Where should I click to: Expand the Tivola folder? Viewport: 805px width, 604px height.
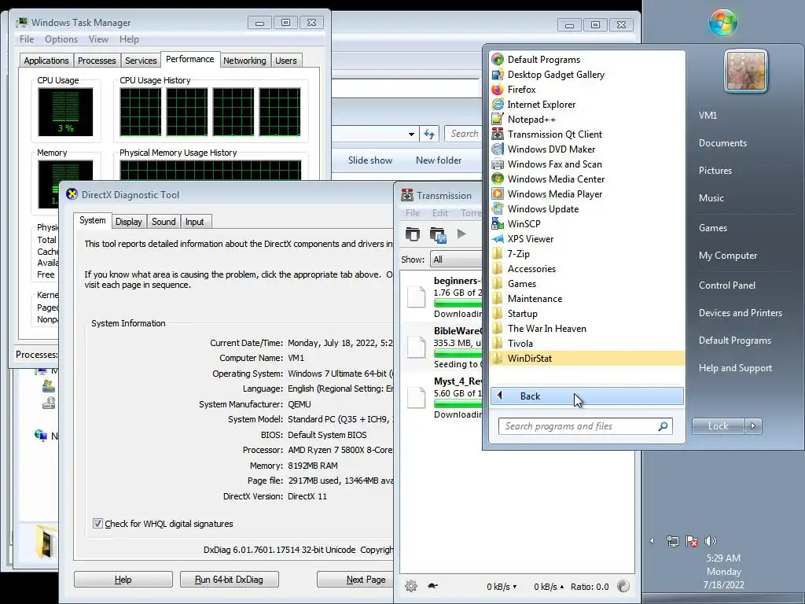point(587,343)
